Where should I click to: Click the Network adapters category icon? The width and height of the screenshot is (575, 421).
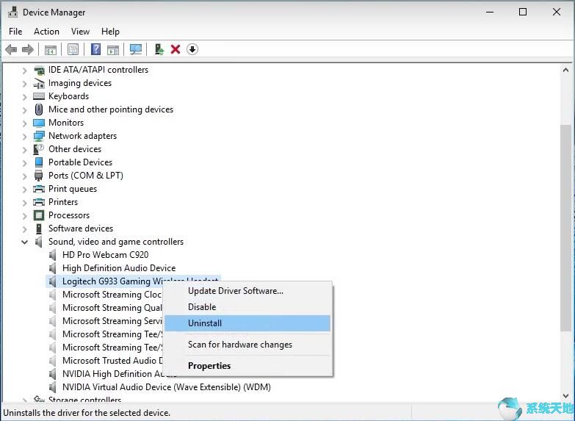[39, 136]
